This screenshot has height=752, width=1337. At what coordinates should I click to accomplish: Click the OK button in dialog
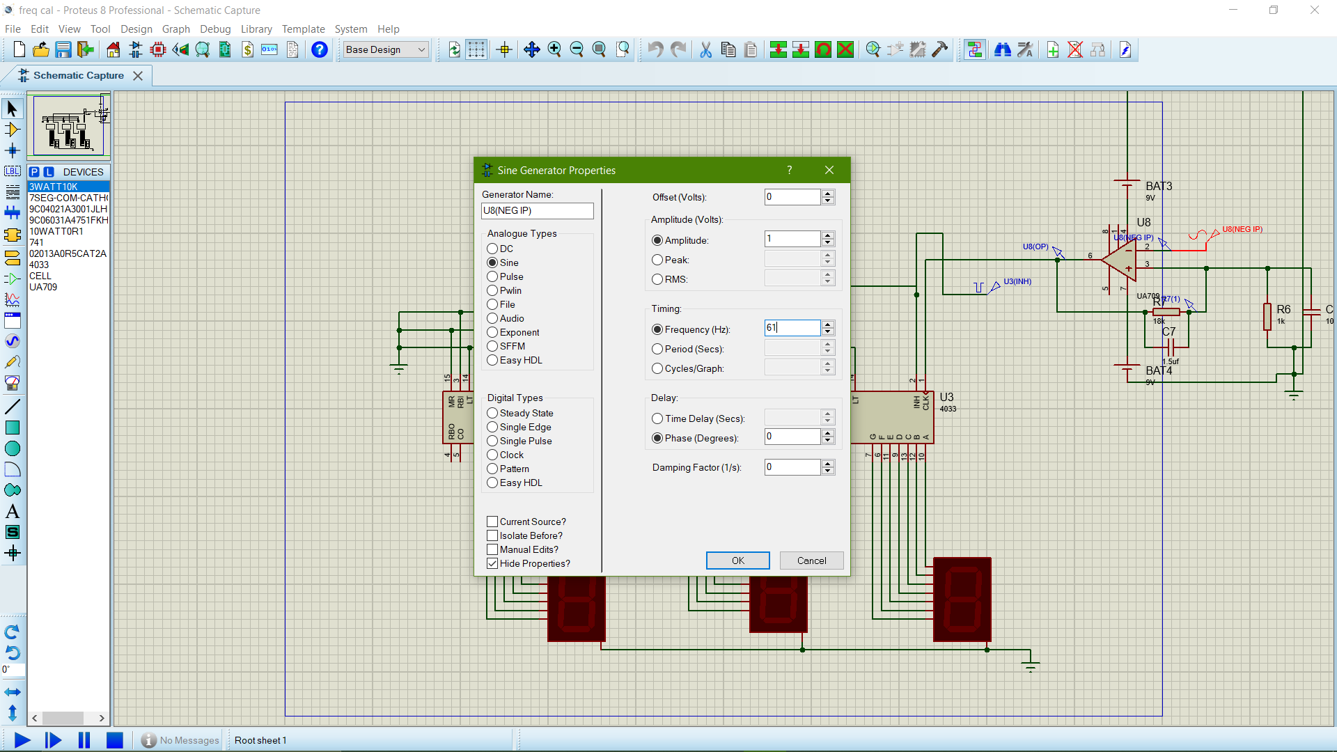pos(738,561)
